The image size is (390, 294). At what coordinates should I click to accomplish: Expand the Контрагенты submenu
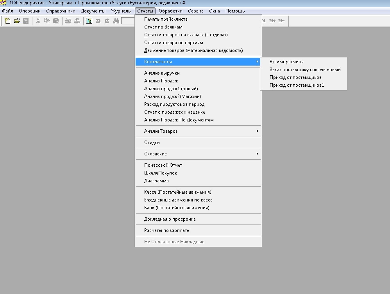198,62
